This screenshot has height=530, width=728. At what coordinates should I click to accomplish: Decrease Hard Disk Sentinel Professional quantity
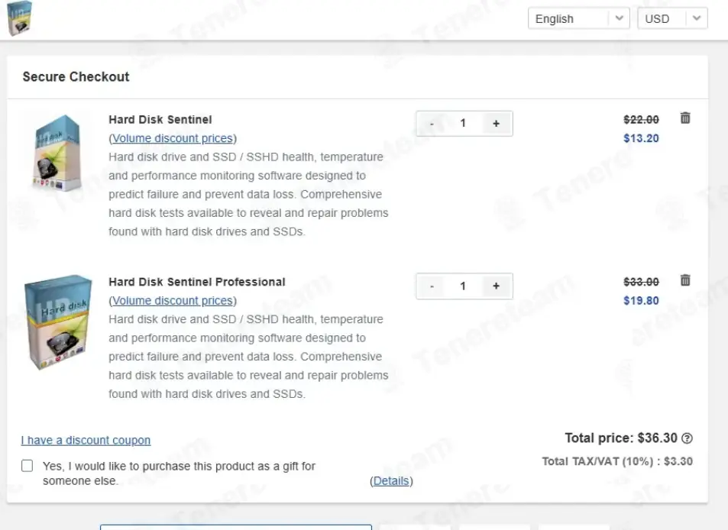432,286
